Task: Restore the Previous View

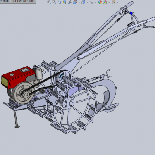Action: click(x=59, y=2)
